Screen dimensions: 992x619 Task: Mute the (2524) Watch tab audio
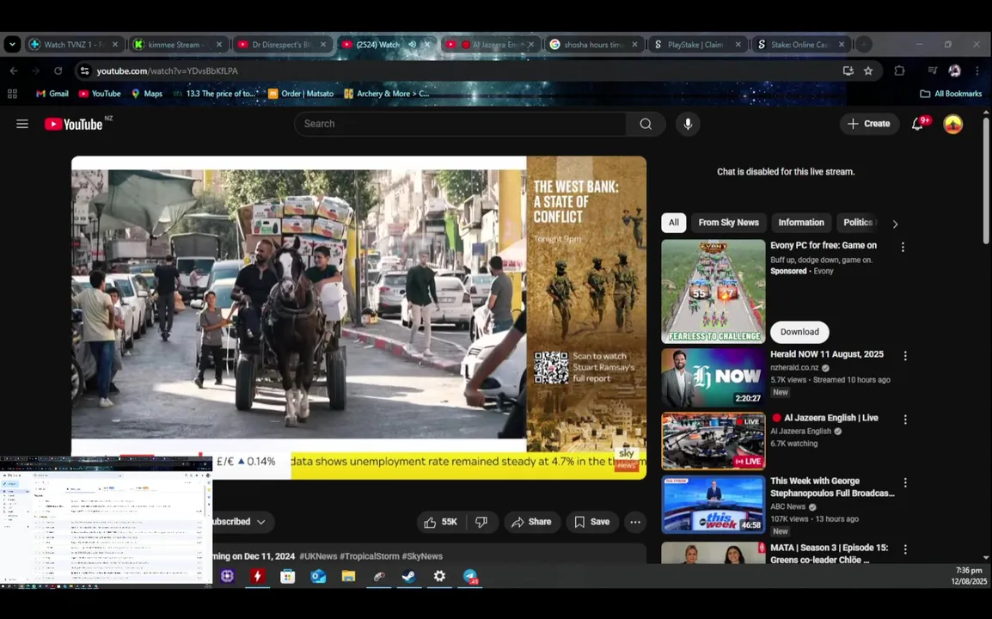(413, 45)
